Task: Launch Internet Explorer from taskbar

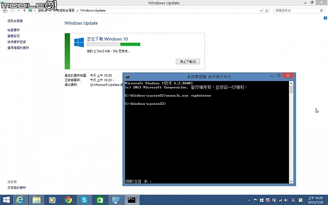Action: [x=20, y=200]
